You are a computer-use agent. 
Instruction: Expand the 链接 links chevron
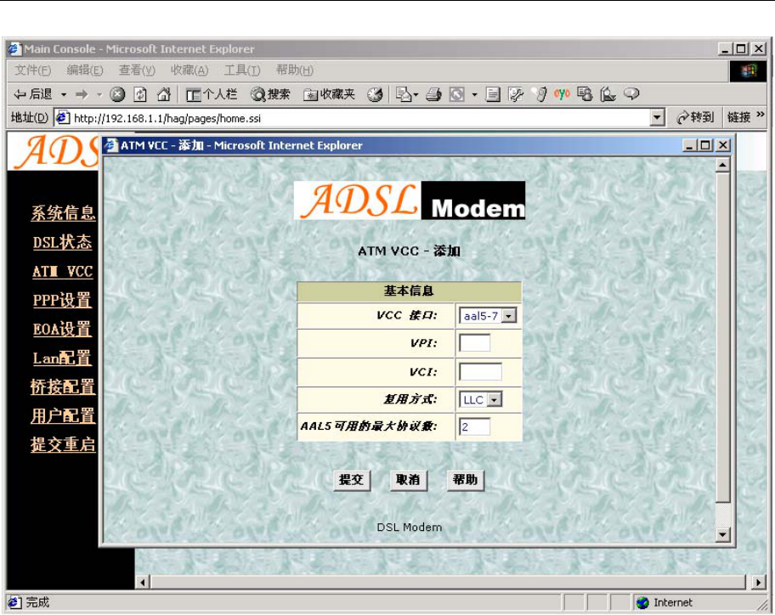click(761, 115)
